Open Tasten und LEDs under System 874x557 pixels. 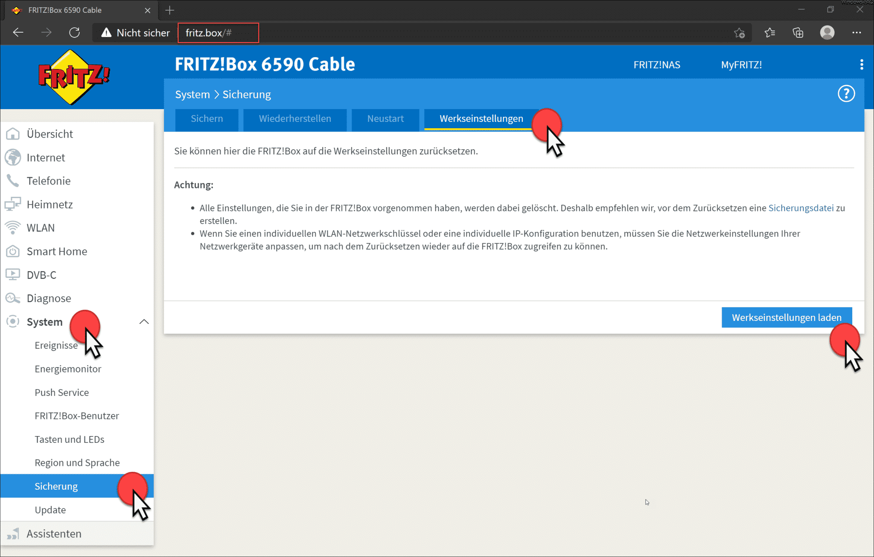[x=69, y=439]
